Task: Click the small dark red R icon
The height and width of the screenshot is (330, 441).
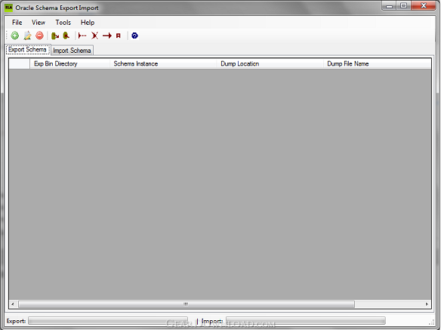Action: pos(119,35)
